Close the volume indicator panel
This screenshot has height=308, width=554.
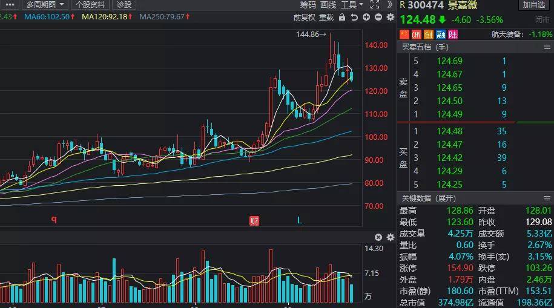(378, 237)
